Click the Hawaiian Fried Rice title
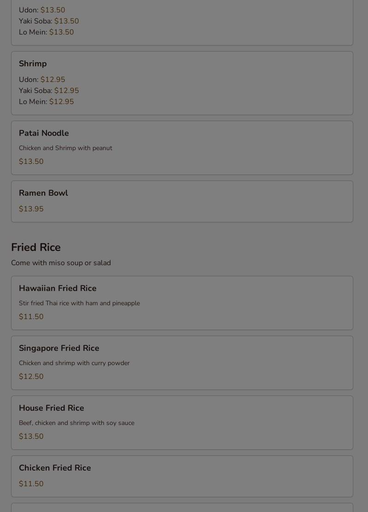Viewport: 368px width, 512px height. (x=57, y=288)
